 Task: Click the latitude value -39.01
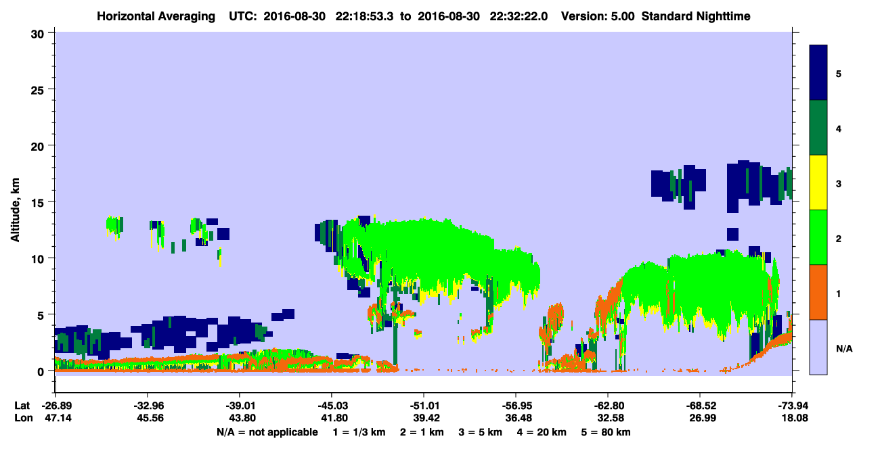point(239,406)
